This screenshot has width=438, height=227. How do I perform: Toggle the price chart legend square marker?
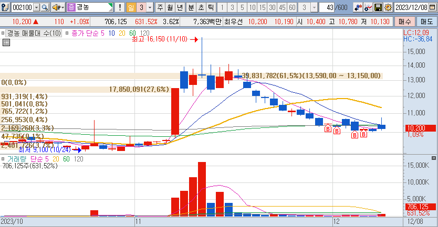[3, 33]
